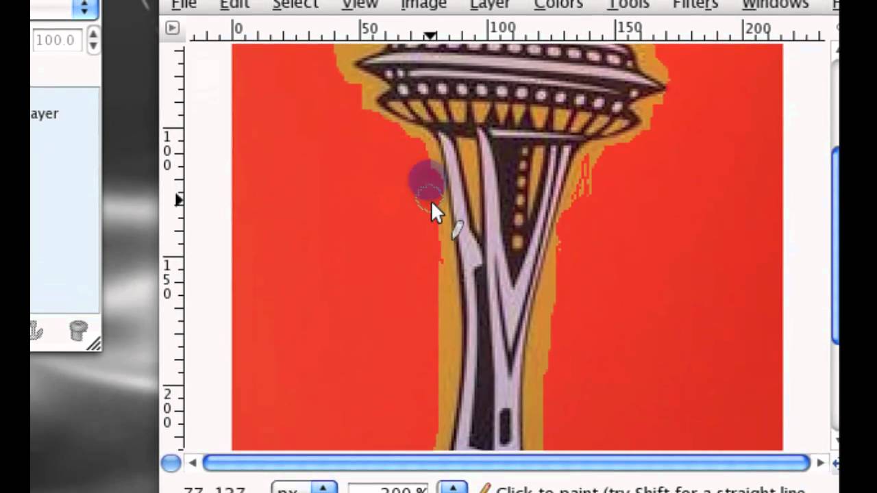Open the Filters menu

(x=695, y=4)
